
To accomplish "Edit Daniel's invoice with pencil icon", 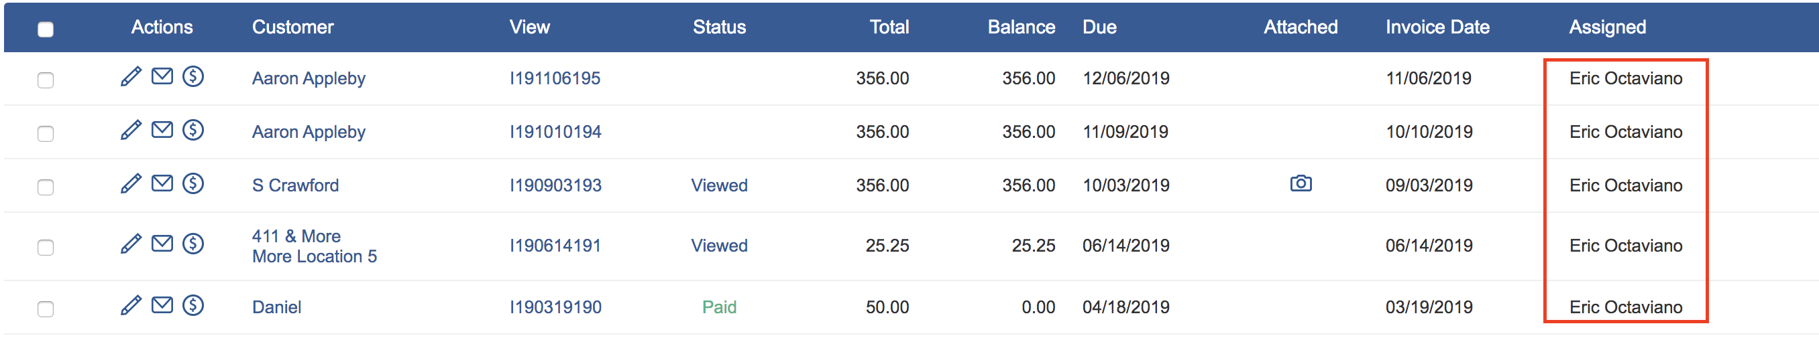I will 131,305.
